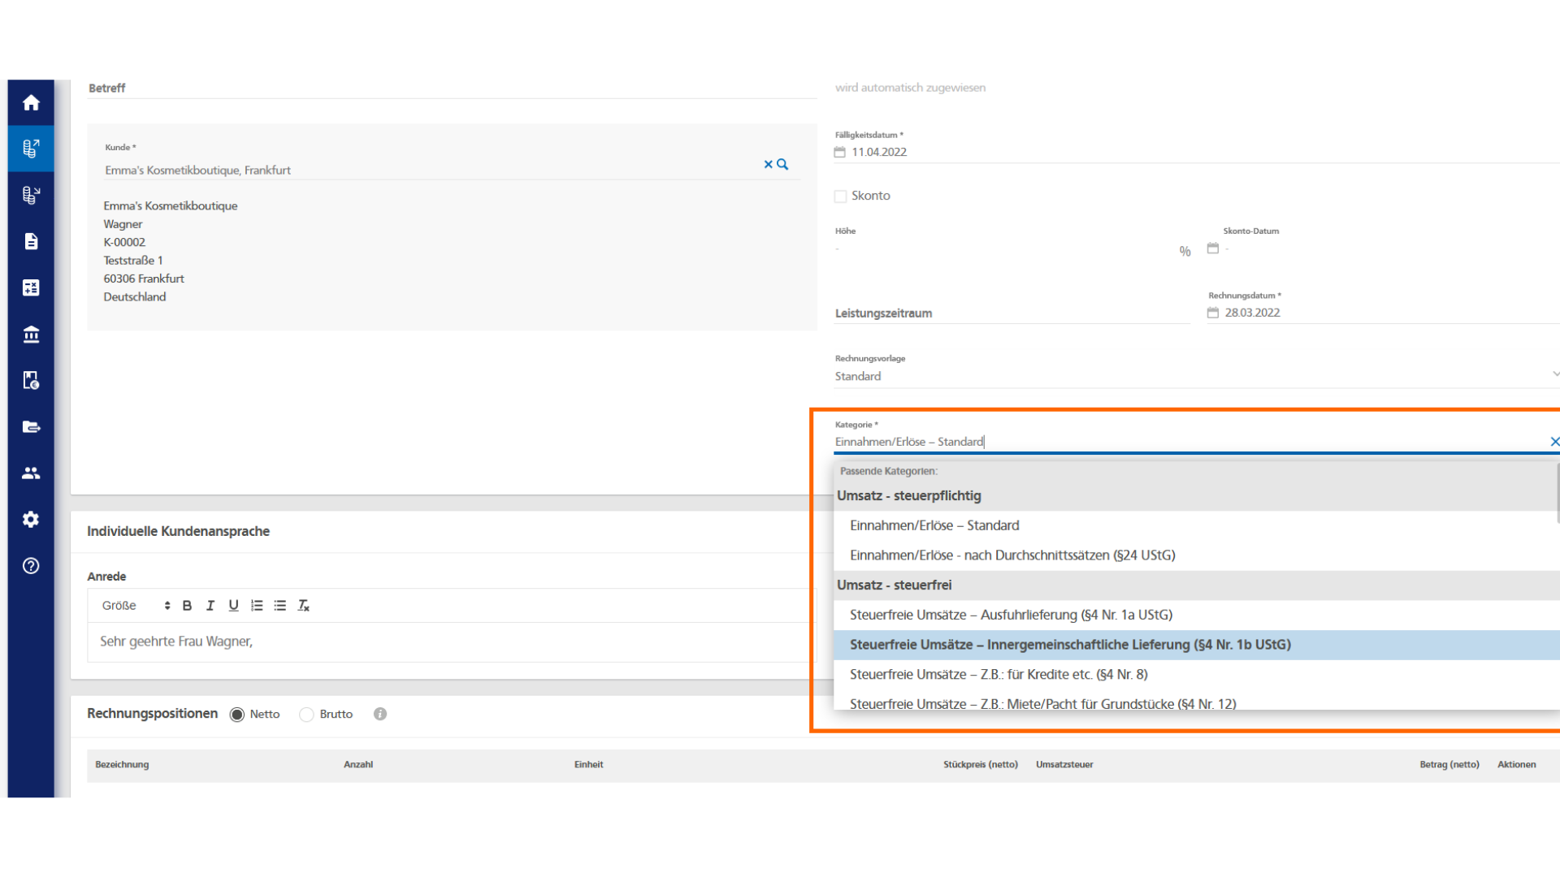Open the help question mark icon
The width and height of the screenshot is (1560, 877).
pyautogui.click(x=31, y=566)
